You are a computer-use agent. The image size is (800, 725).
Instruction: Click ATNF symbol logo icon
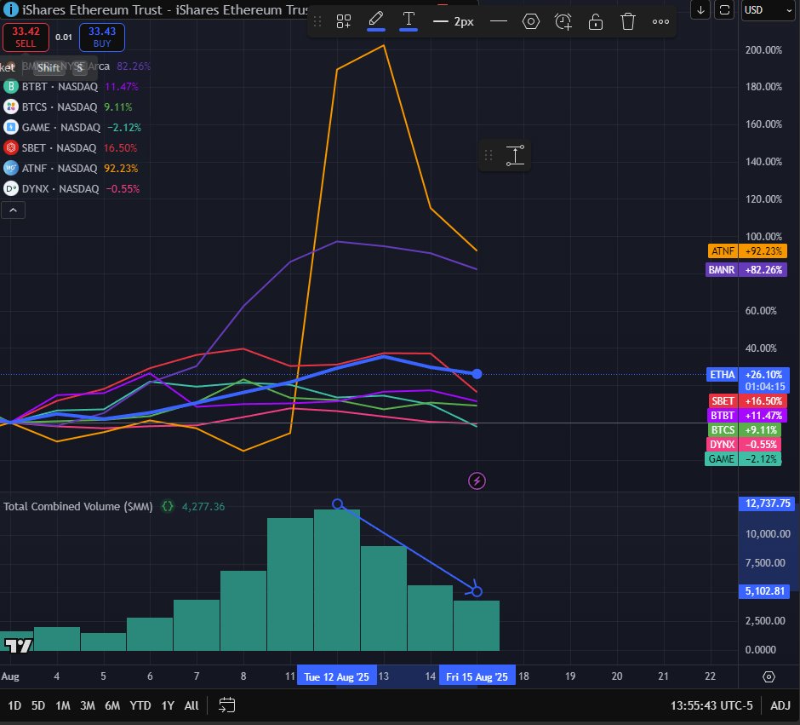[11, 169]
